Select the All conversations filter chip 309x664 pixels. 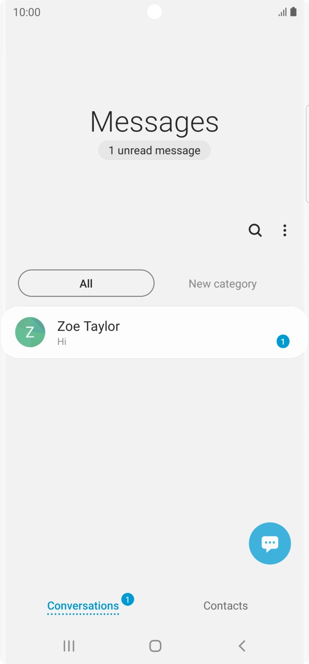[x=86, y=283]
